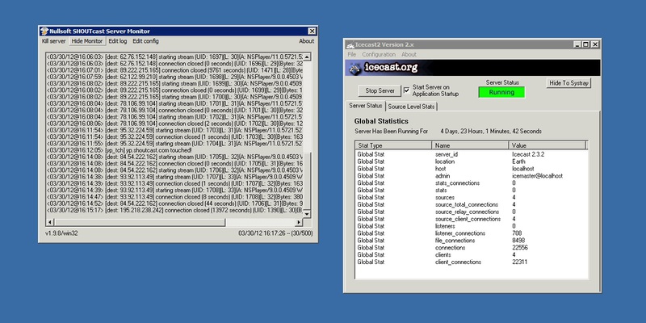
Task: Click SHOUTcast log scroll left arrow
Action: [49, 223]
